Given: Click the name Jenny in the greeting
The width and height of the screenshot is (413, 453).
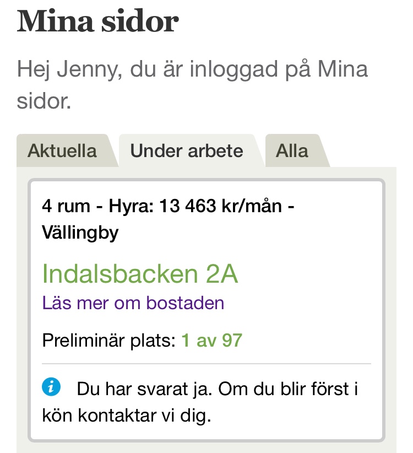Looking at the screenshot, I should pyautogui.click(x=87, y=69).
